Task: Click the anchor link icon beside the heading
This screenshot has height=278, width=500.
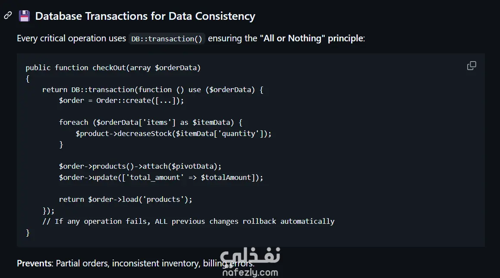Action: (x=8, y=16)
